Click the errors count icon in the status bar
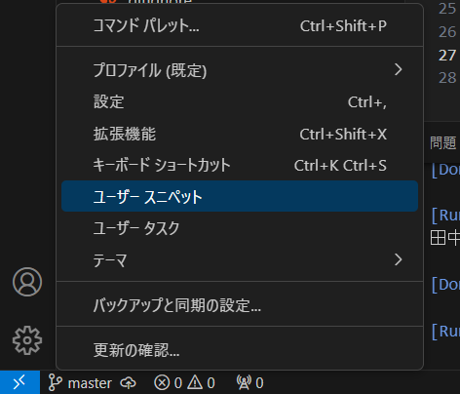 pyautogui.click(x=162, y=383)
